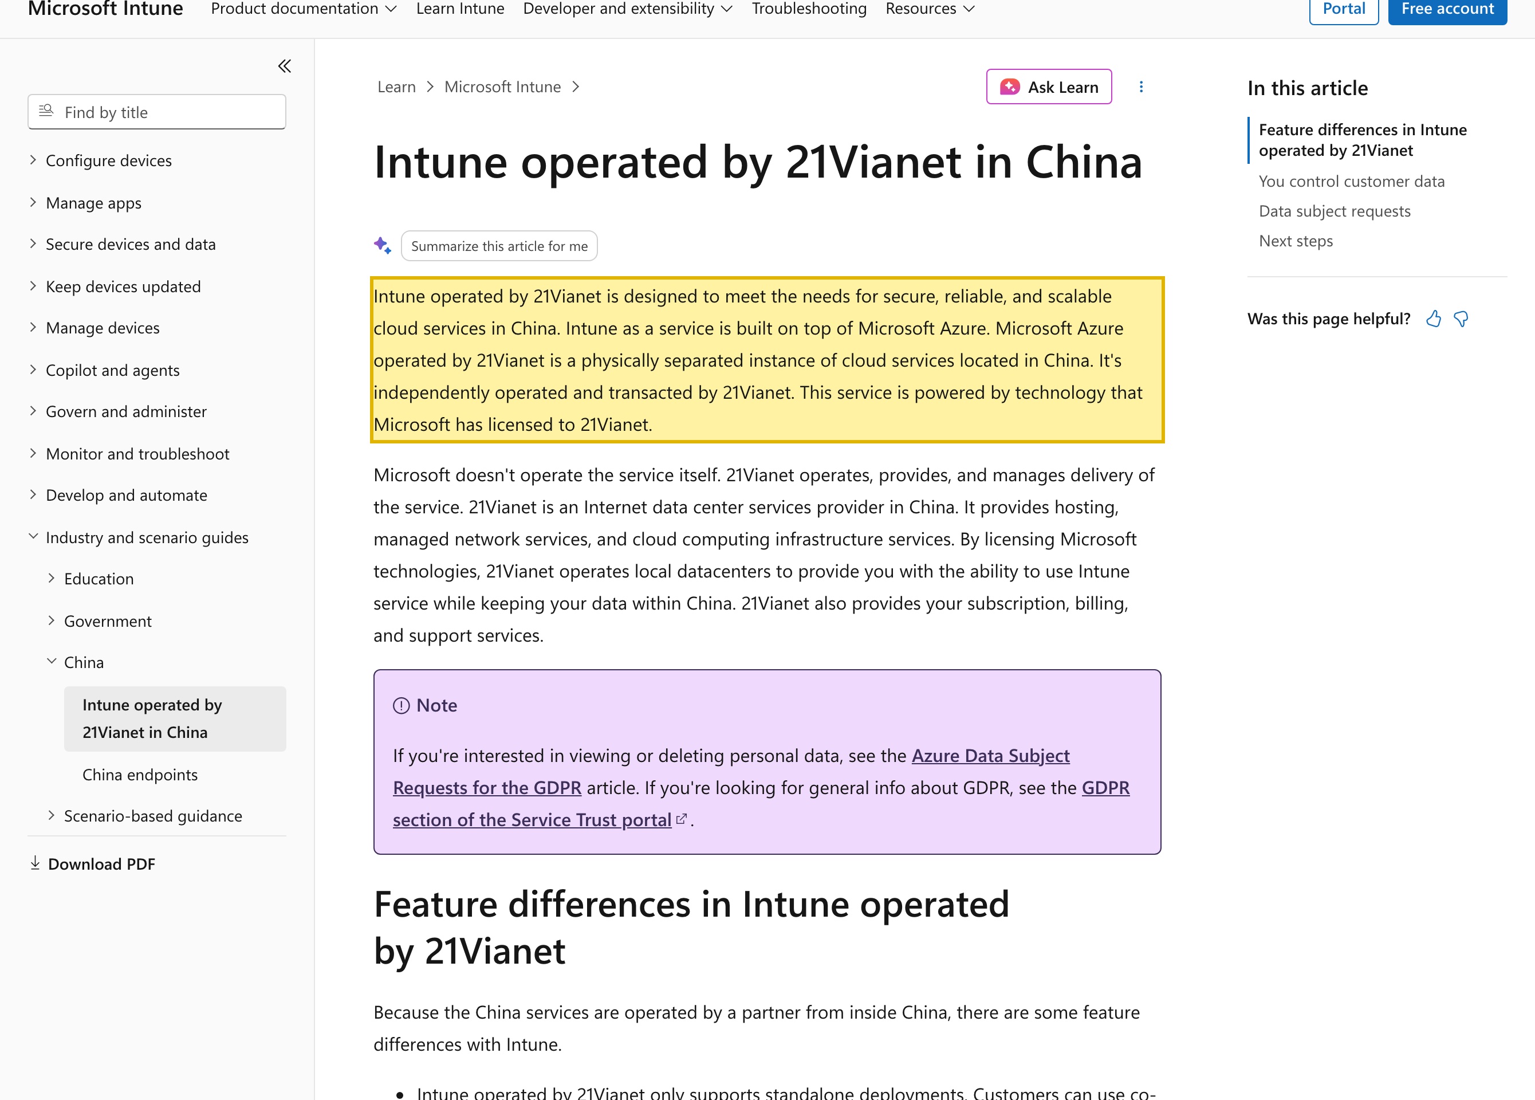The height and width of the screenshot is (1100, 1535).
Task: Focus the Find by title filter field
Action: tap(156, 112)
